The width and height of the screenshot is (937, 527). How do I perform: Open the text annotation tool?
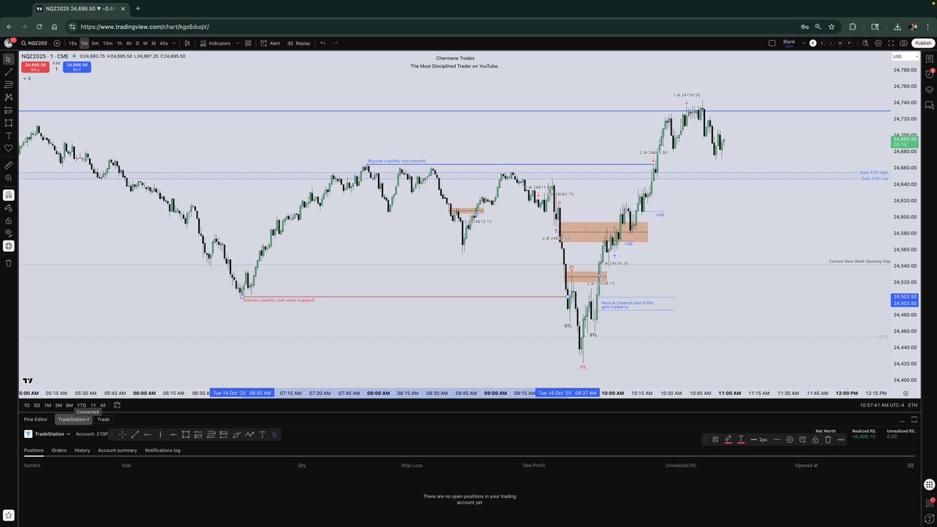(x=9, y=135)
